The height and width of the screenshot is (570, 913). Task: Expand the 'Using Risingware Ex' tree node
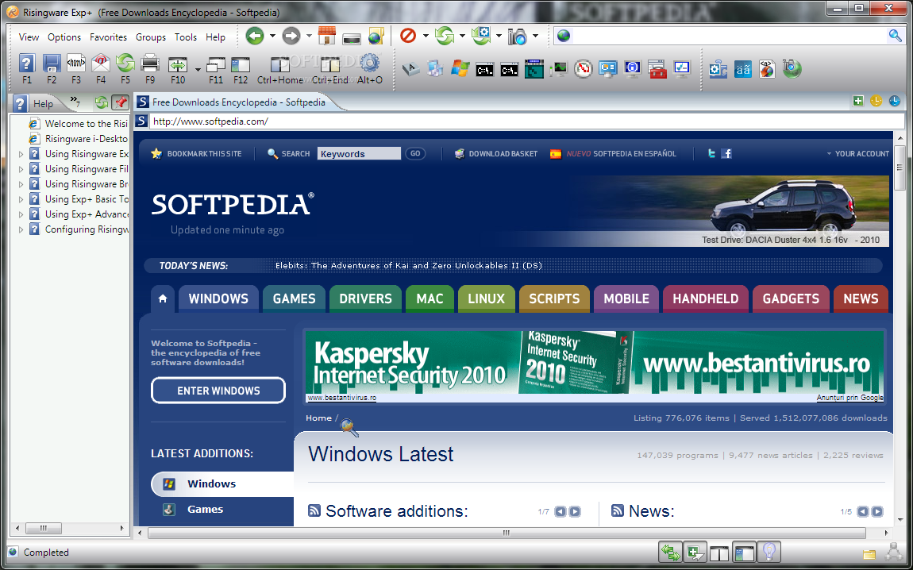coord(21,154)
